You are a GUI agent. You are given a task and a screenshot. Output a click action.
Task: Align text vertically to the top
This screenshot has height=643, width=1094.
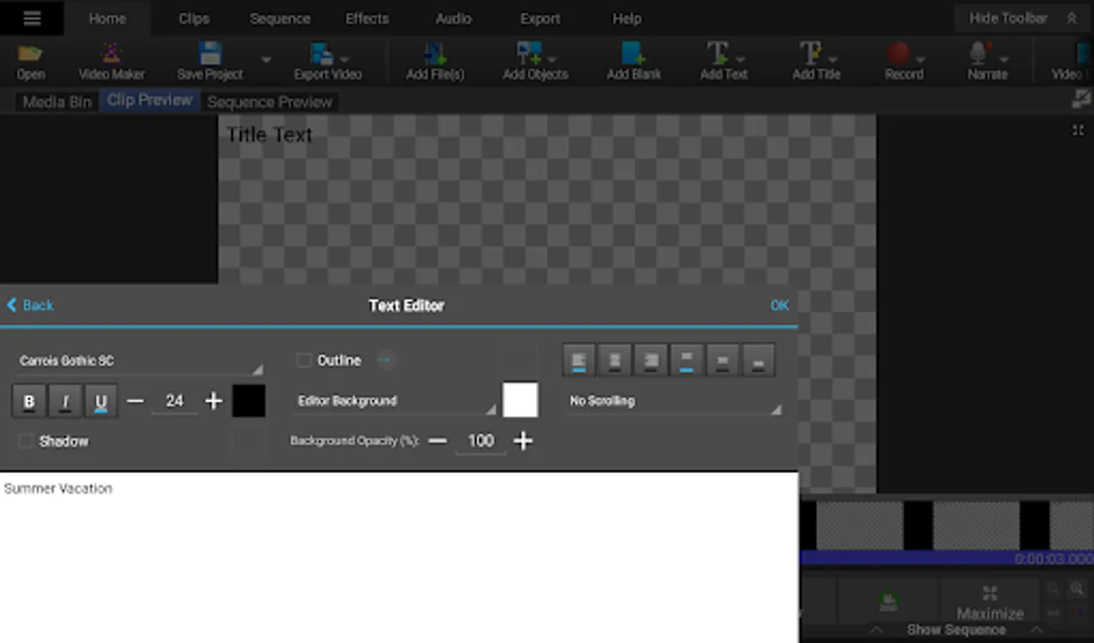tap(687, 360)
